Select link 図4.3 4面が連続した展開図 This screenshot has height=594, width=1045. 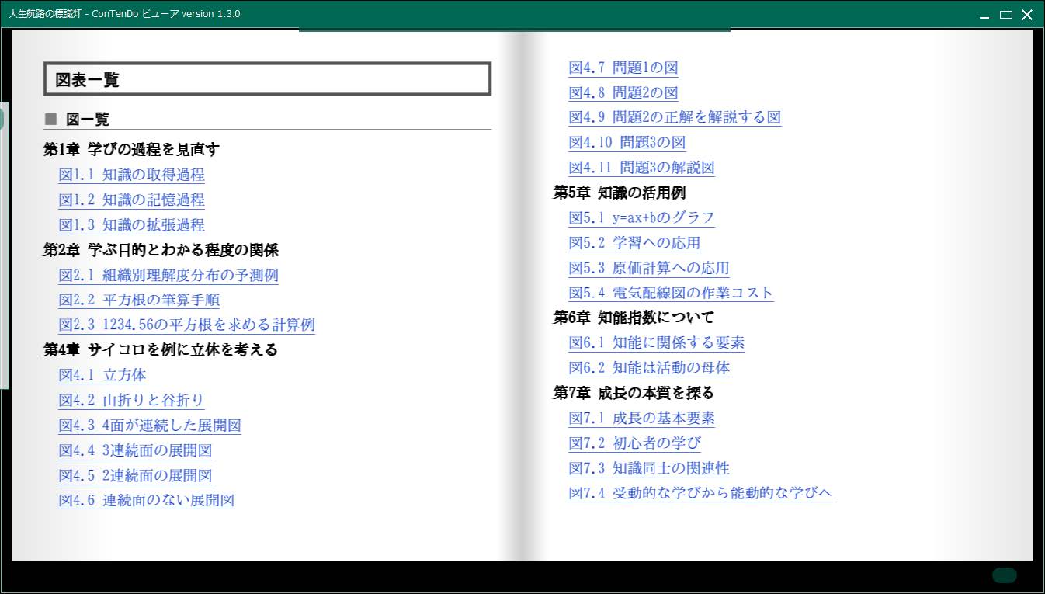pyautogui.click(x=149, y=426)
